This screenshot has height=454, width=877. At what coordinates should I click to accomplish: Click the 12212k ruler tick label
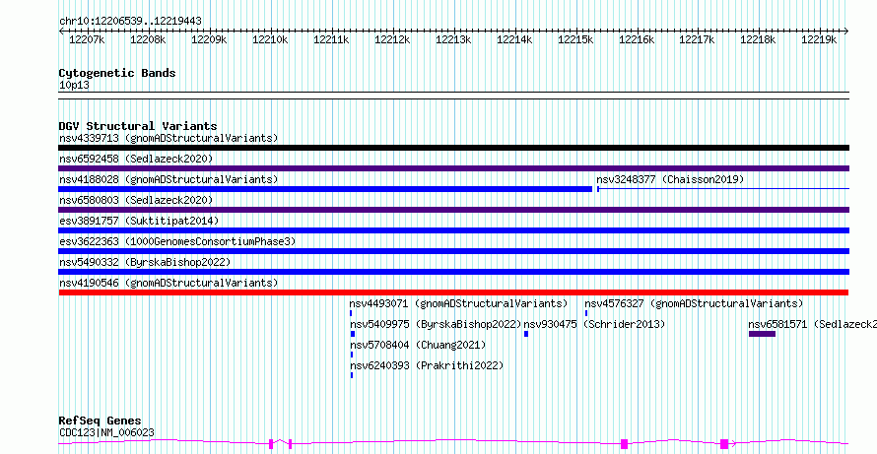(391, 39)
